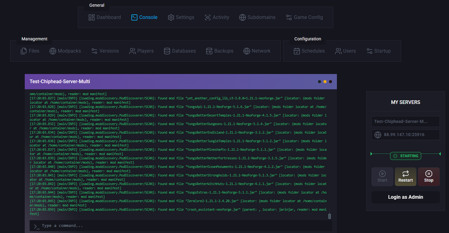
Task: Click the Schedules calendar icon
Action: tap(297, 51)
